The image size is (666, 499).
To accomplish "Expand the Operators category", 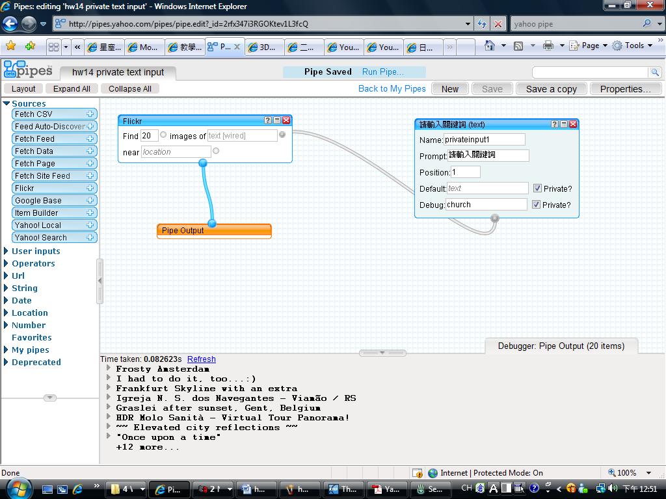I will [6, 263].
